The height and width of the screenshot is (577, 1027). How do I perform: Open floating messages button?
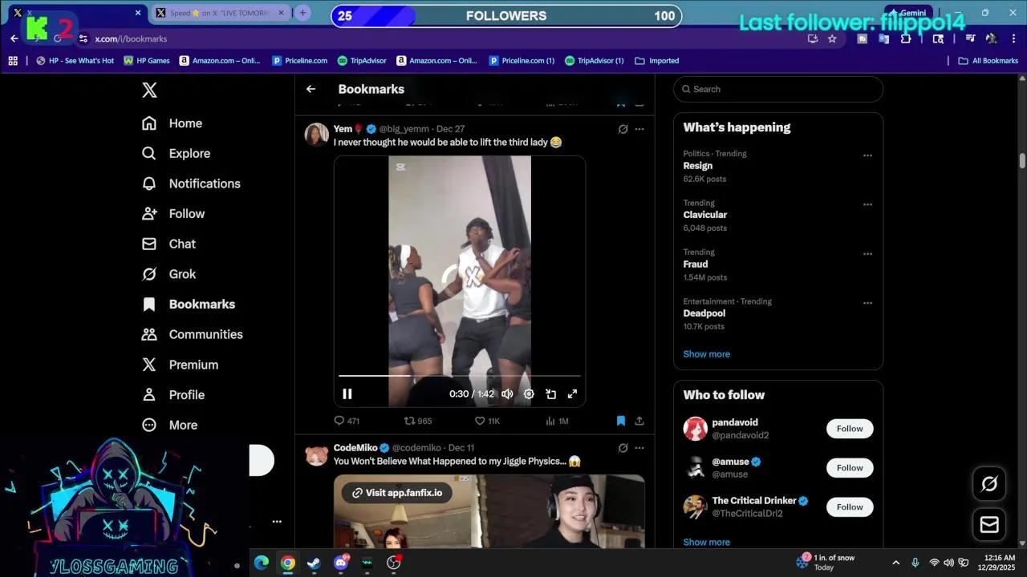coord(989,525)
